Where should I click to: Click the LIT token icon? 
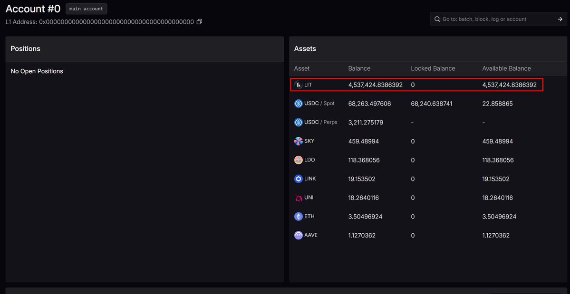pyautogui.click(x=299, y=85)
